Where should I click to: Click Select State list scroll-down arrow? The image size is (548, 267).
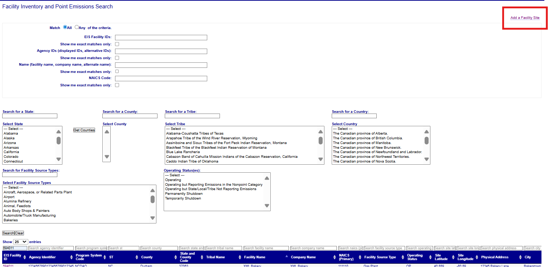[x=59, y=159]
